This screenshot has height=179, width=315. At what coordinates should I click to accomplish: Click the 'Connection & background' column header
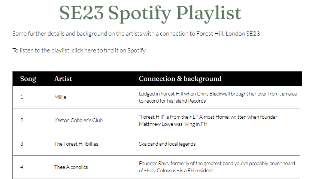pos(180,79)
